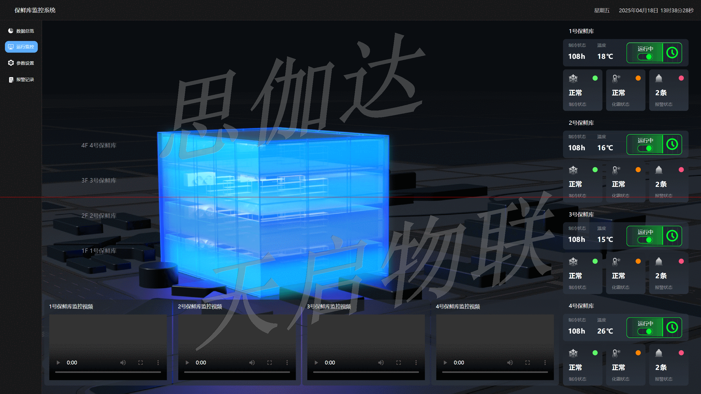The width and height of the screenshot is (701, 394).
Task: Select the 4F 4号保鲜库 floor label
Action: pyautogui.click(x=99, y=146)
